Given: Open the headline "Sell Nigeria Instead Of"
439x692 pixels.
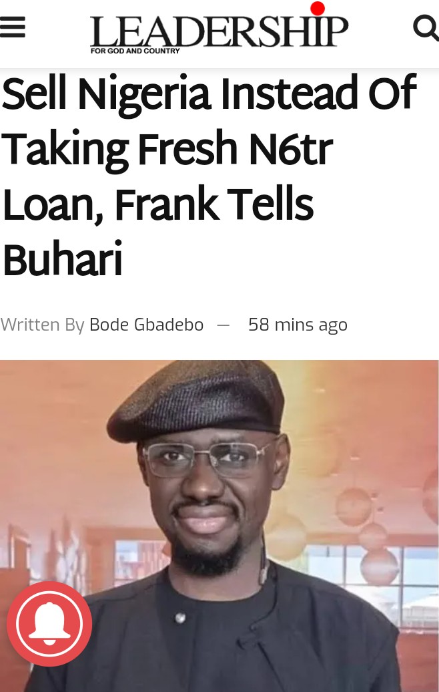Looking at the screenshot, I should click(209, 93).
